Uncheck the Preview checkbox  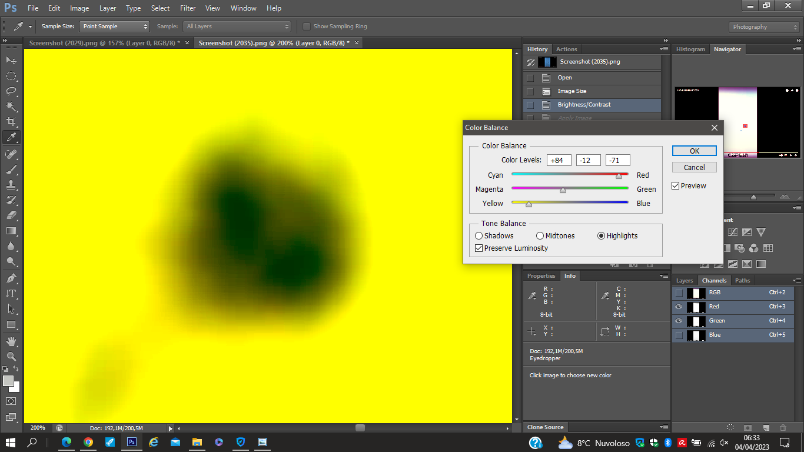(676, 186)
